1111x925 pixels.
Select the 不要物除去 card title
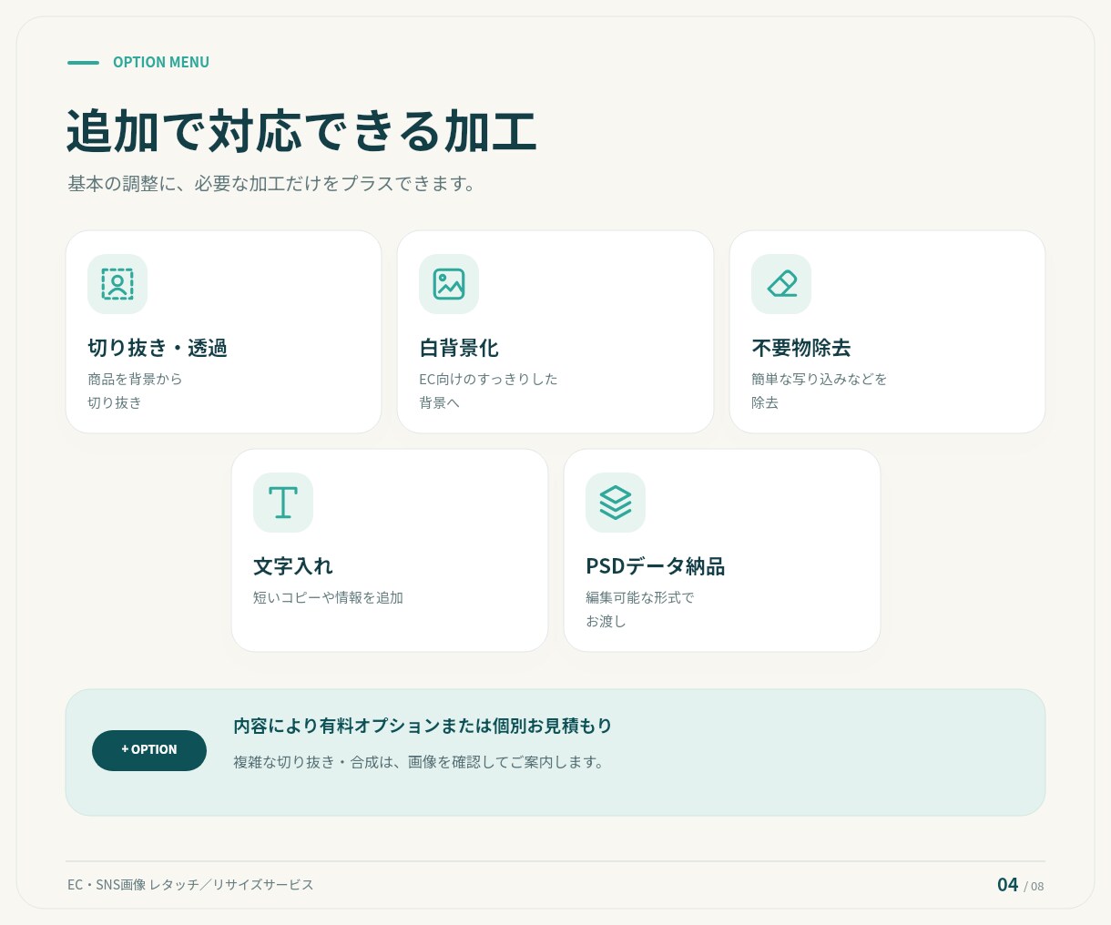(801, 348)
